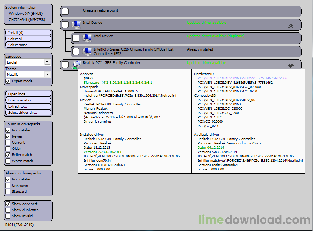This screenshot has width=313, height=231.
Task: Tick the Older driverpacks filter
Action: pyautogui.click(x=8, y=148)
